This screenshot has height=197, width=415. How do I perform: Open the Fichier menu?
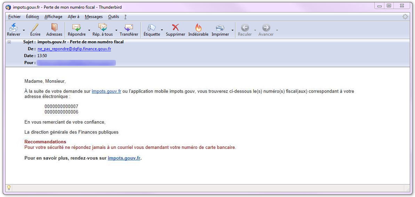point(14,17)
